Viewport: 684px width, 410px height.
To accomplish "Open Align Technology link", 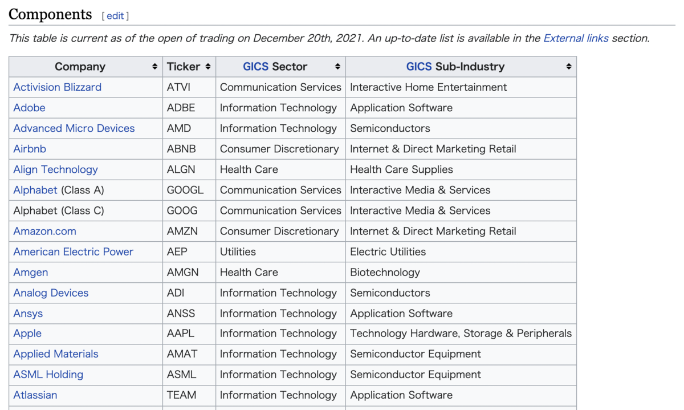I will (x=55, y=169).
